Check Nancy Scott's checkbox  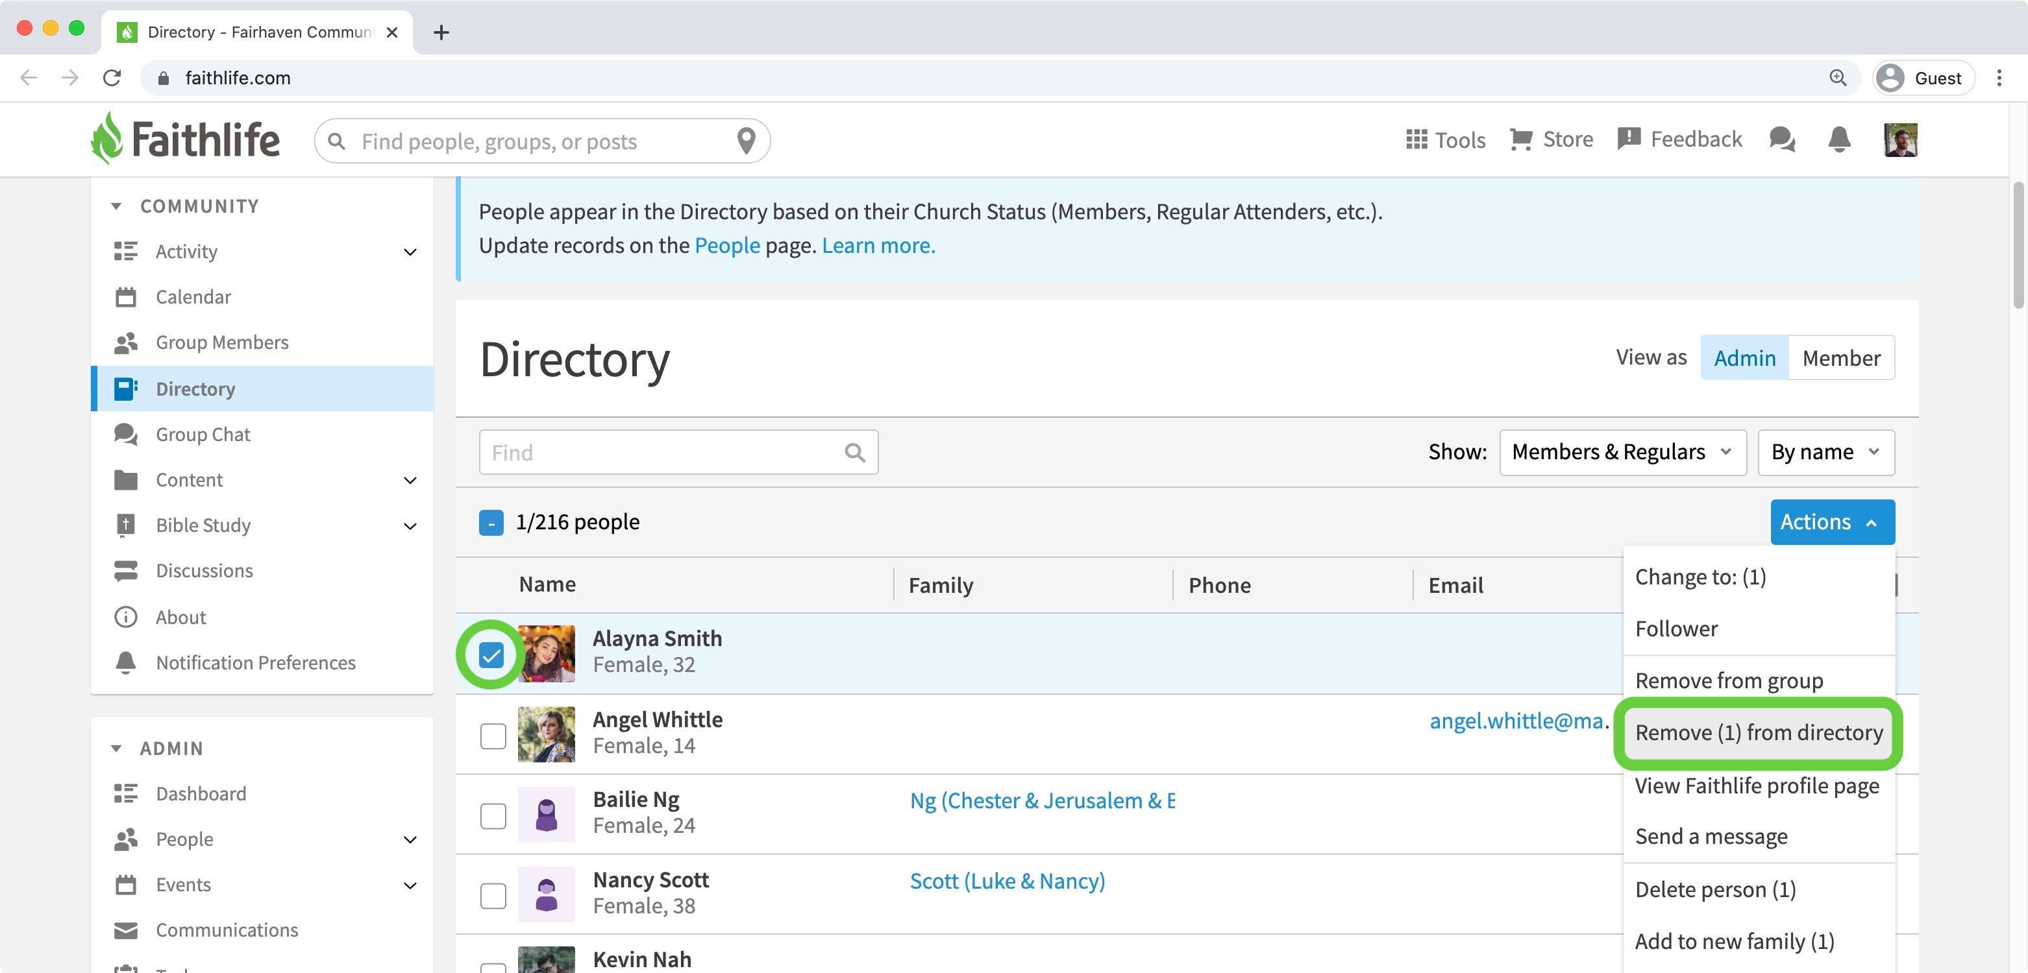[493, 895]
